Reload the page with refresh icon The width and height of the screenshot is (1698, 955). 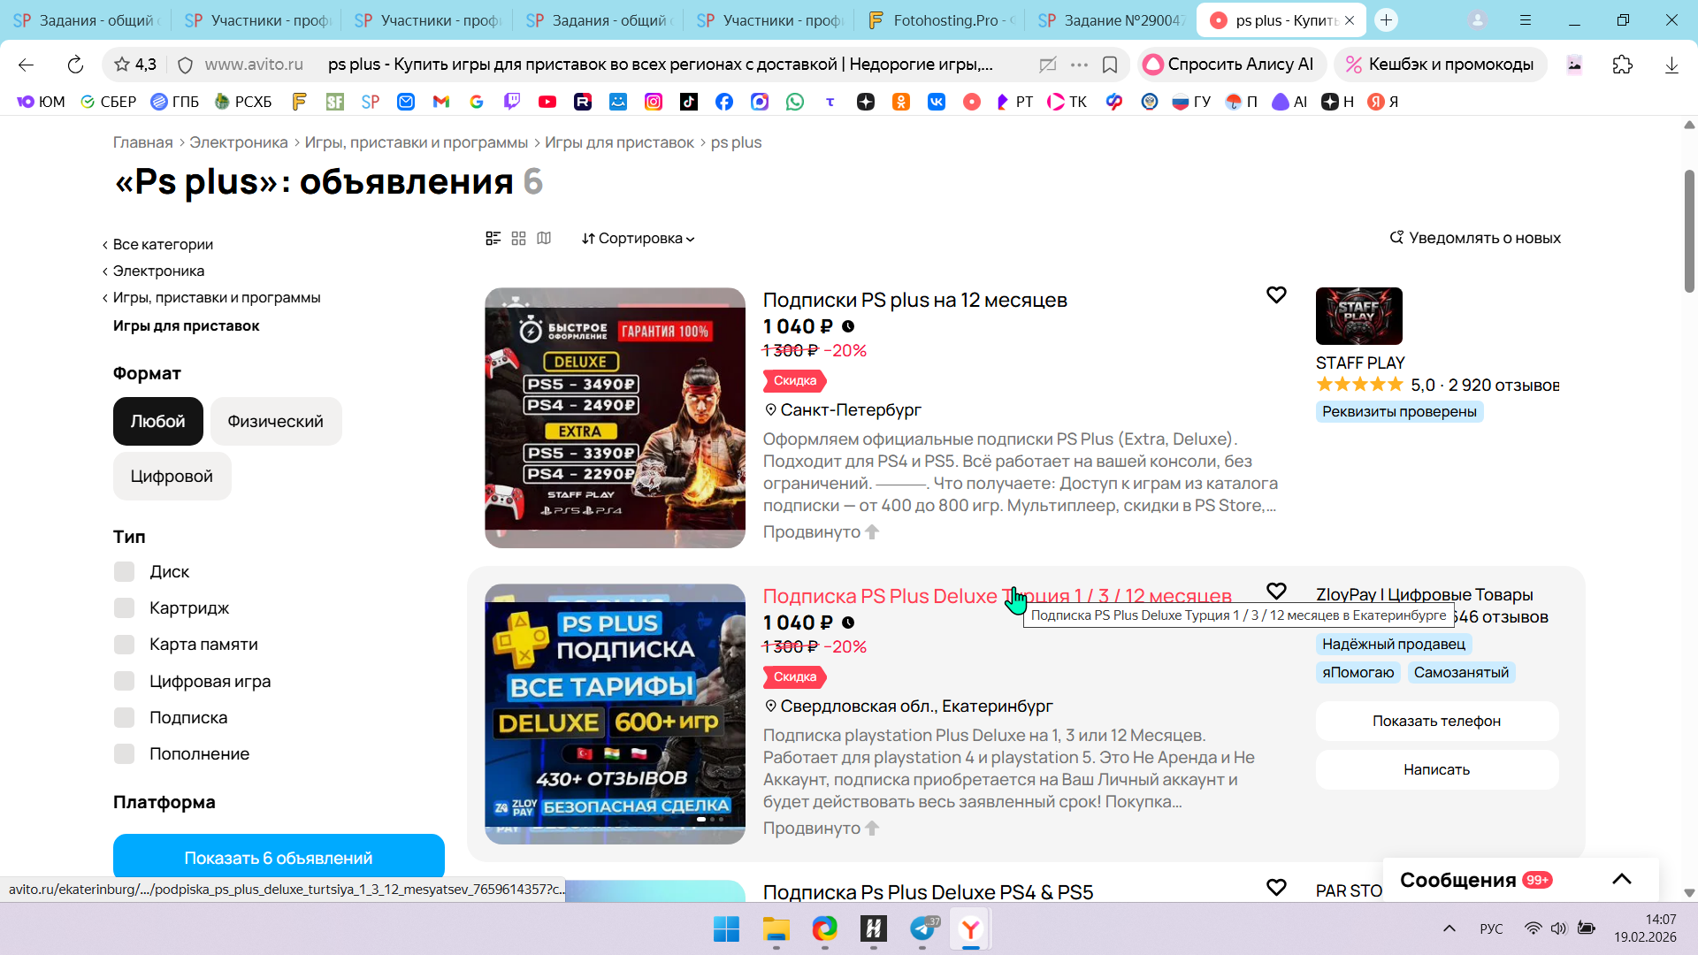click(x=75, y=65)
